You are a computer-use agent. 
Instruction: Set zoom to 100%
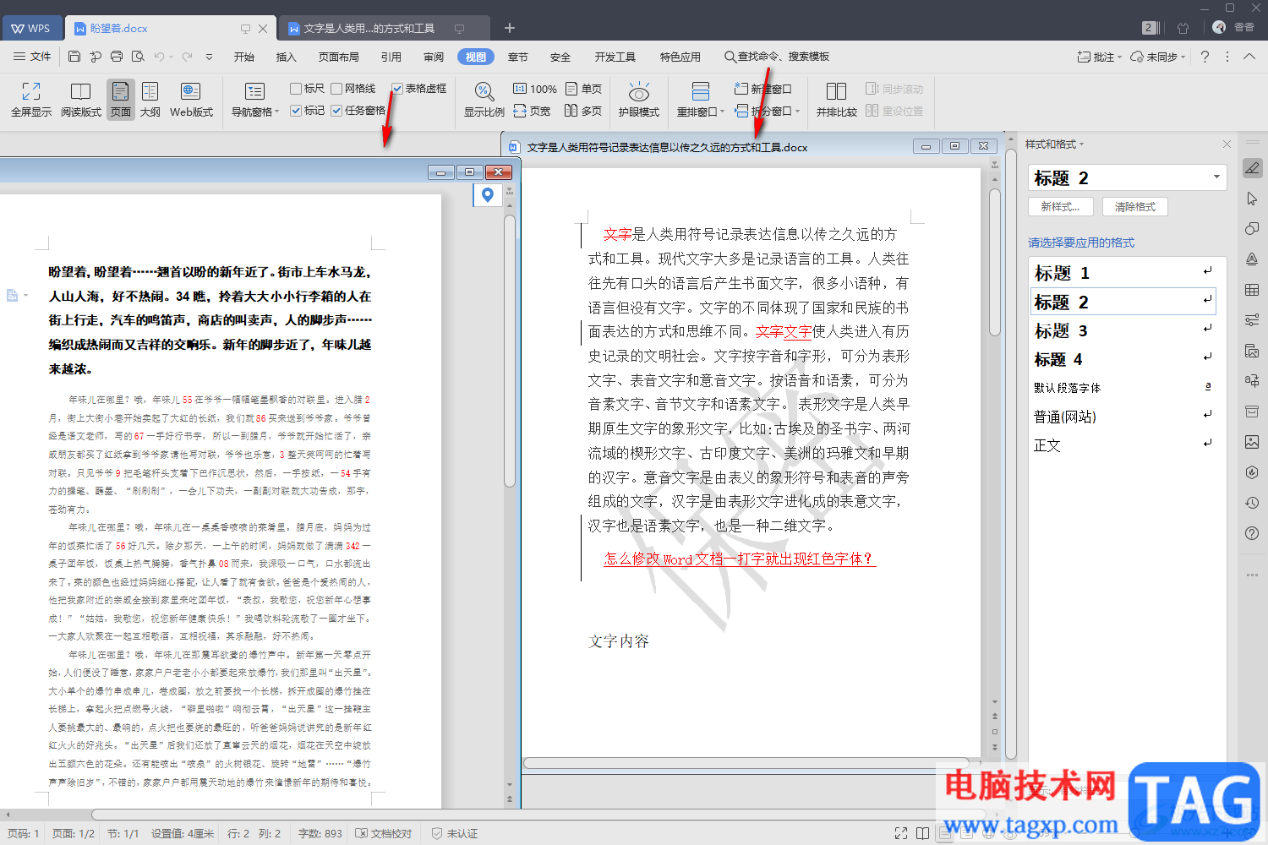coord(535,89)
